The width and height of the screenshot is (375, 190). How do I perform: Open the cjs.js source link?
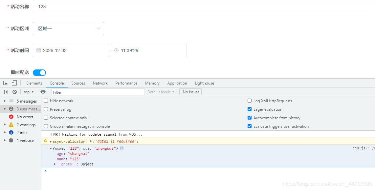point(364,148)
